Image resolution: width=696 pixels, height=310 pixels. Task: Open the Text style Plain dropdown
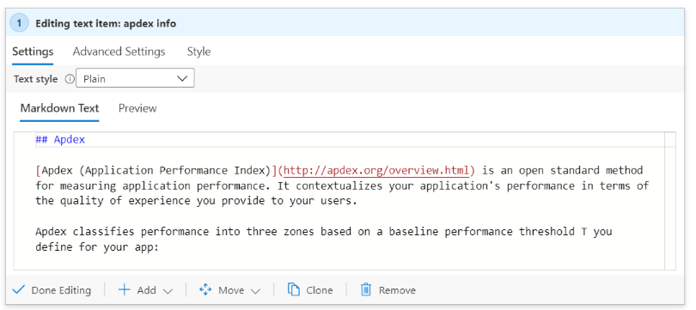(135, 78)
